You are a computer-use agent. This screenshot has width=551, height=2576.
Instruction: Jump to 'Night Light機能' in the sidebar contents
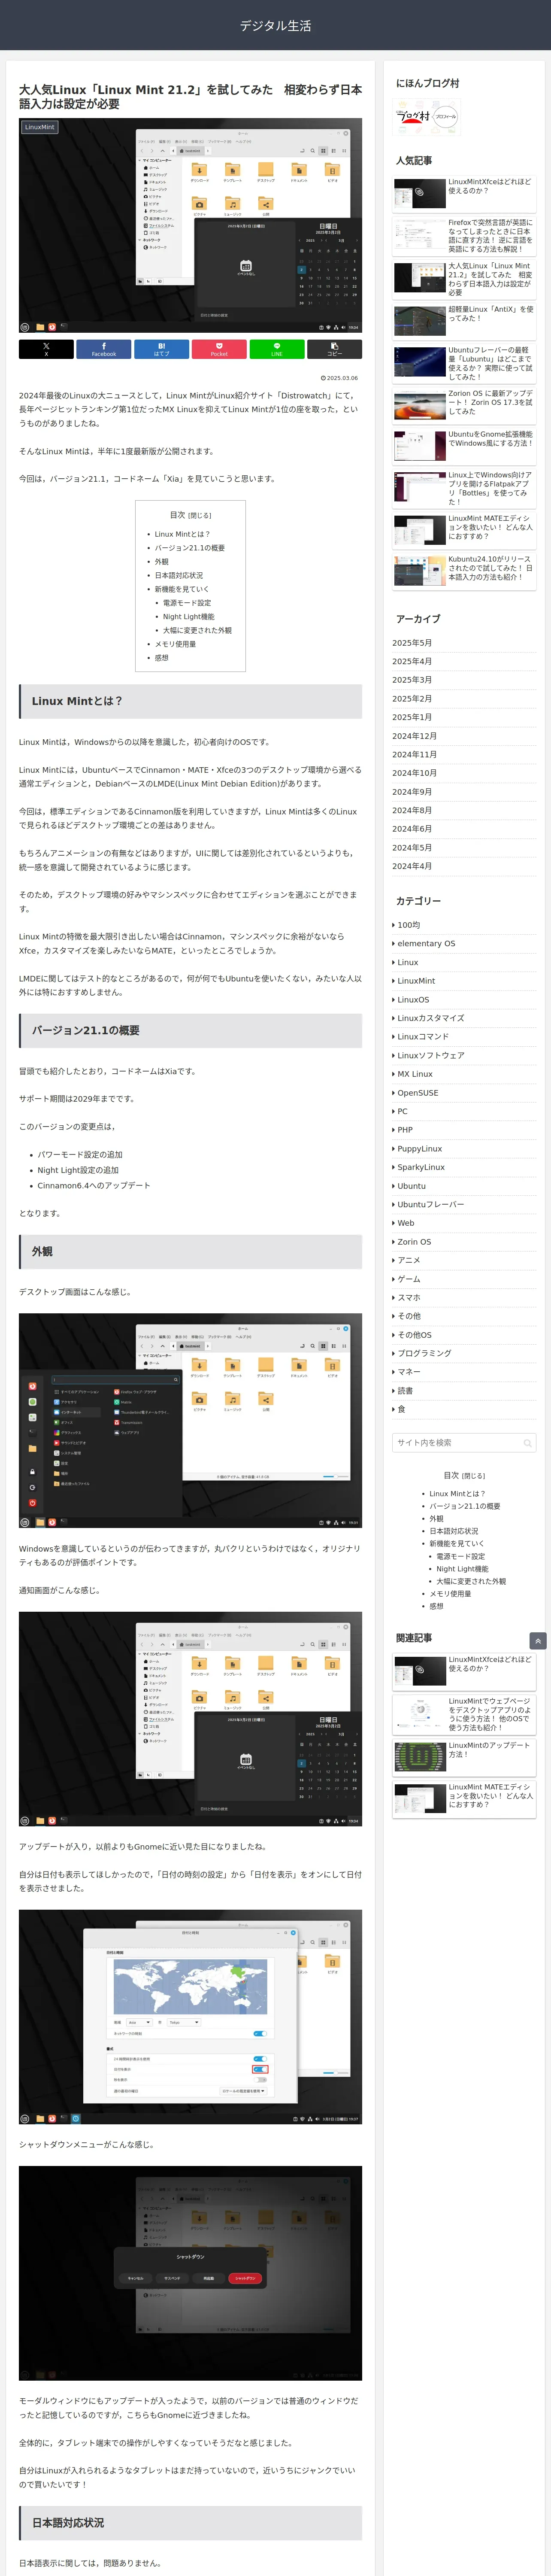(462, 1569)
